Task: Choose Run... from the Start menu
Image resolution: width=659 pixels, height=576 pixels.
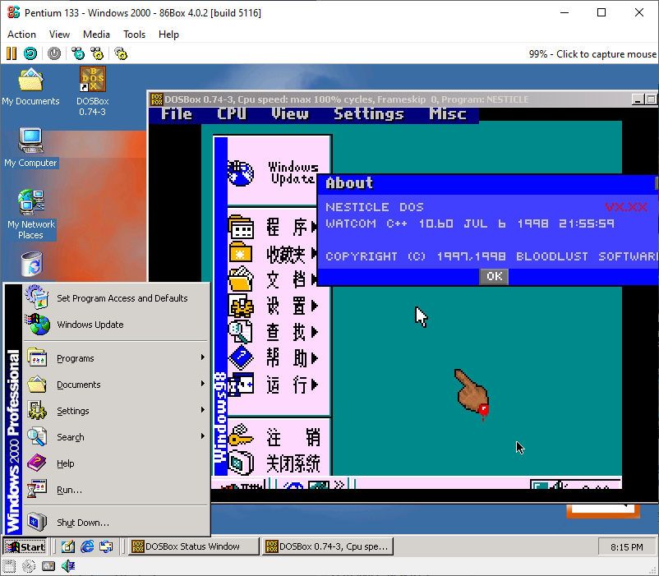Action: (x=117, y=490)
